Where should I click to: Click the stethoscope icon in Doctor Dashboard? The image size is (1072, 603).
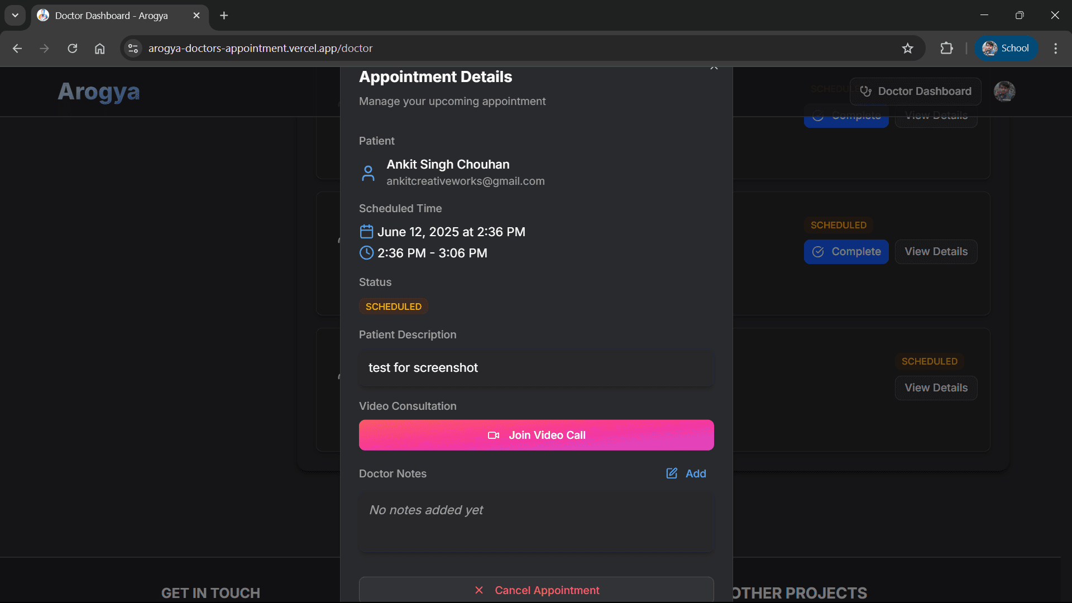click(x=866, y=91)
